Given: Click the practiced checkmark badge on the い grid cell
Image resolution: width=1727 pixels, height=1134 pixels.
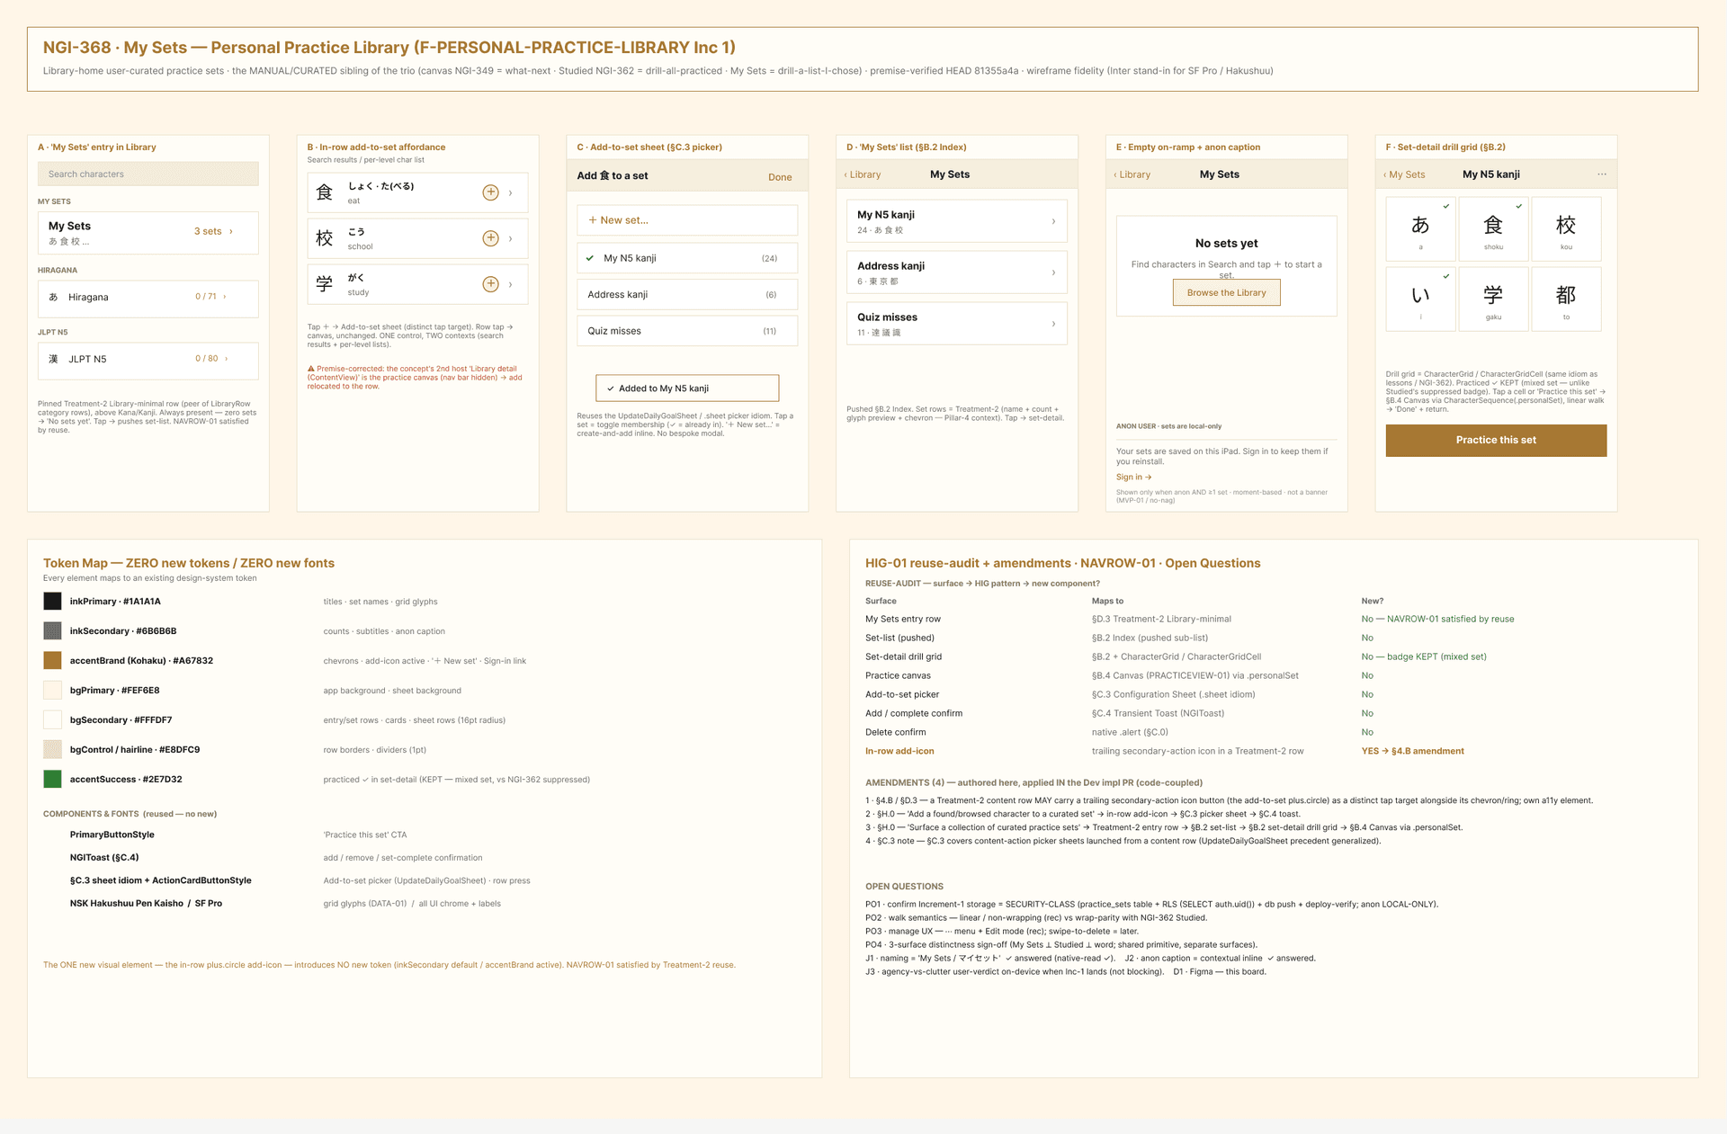Looking at the screenshot, I should coord(1446,276).
